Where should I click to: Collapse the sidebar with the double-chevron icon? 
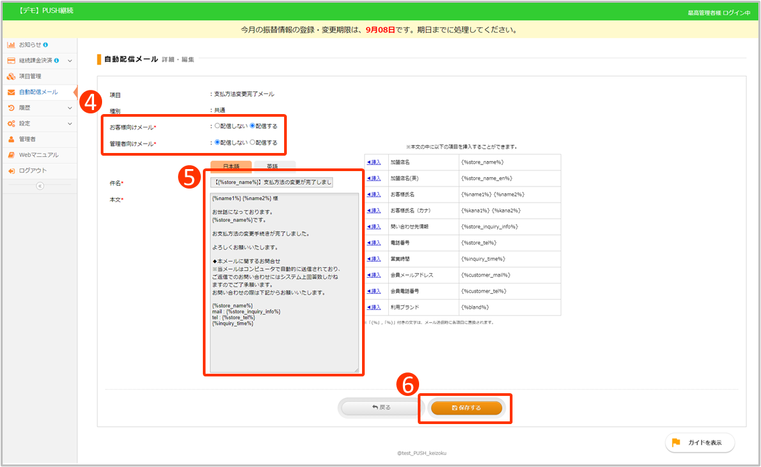[39, 186]
